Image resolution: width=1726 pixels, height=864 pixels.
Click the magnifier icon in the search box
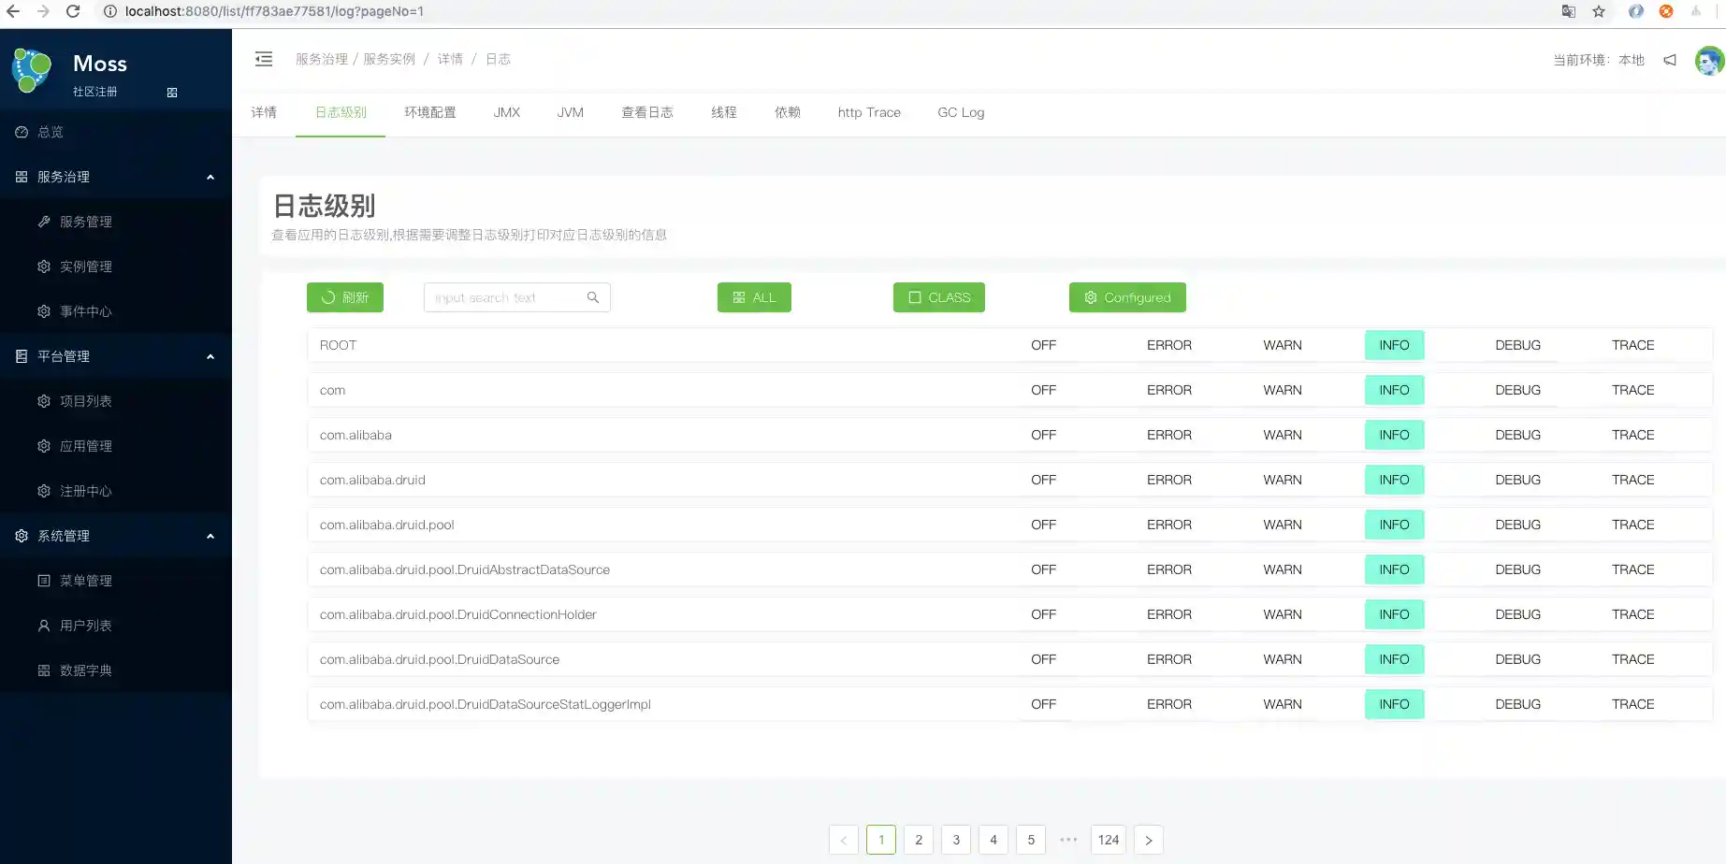click(x=592, y=297)
